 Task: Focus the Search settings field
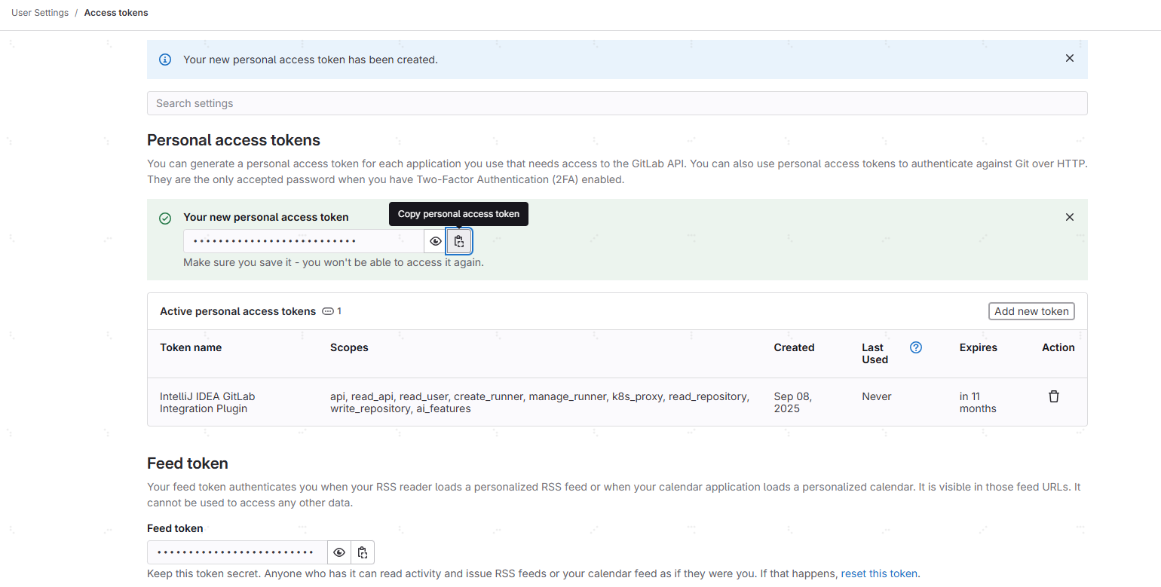click(617, 103)
